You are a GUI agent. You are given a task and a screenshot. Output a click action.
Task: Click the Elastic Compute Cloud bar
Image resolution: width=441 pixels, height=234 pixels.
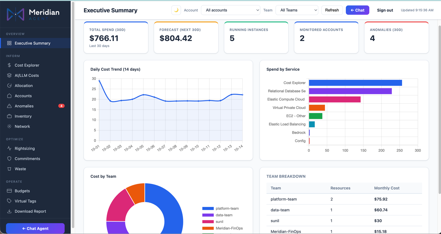335,99
